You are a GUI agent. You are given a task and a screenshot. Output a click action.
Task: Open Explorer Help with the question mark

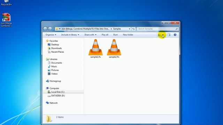[175, 35]
